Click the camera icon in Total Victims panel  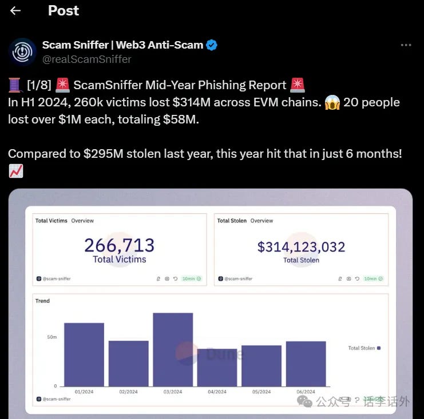click(x=167, y=279)
